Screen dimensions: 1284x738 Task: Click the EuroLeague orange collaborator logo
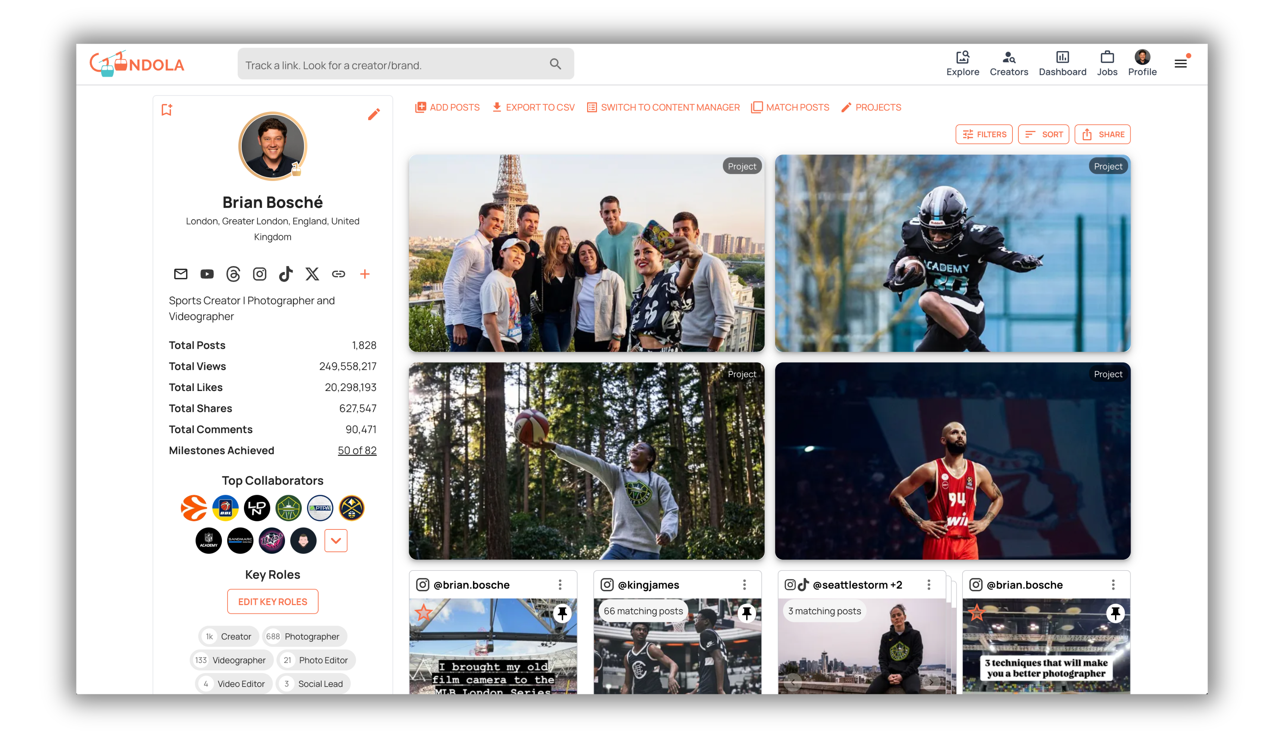point(194,508)
